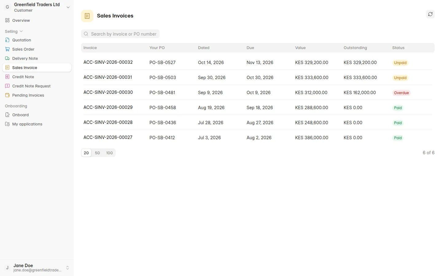
Task: Show 50 rows per page
Action: [x=97, y=153]
